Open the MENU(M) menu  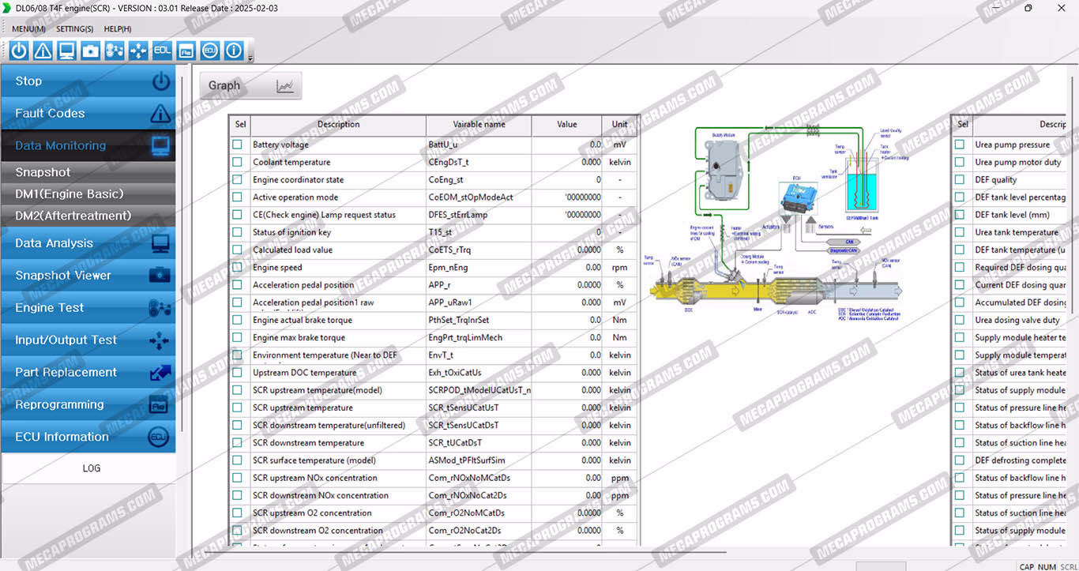coord(28,29)
